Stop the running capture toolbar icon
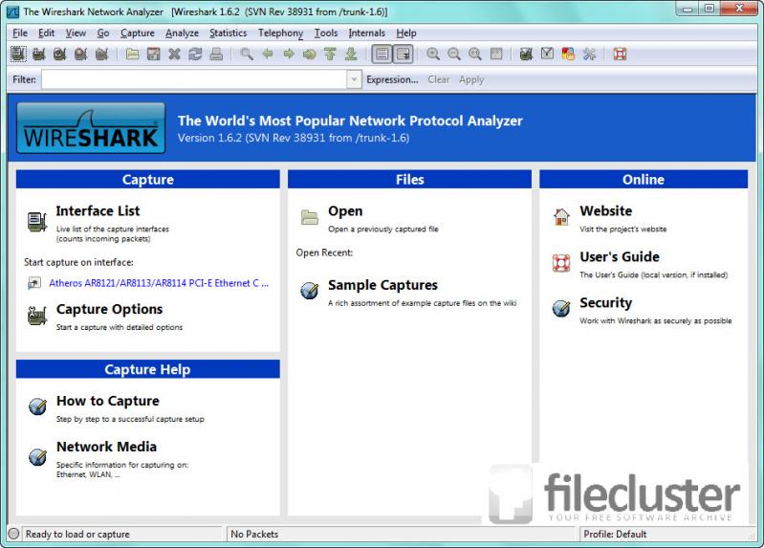Image resolution: width=764 pixels, height=548 pixels. 81,54
